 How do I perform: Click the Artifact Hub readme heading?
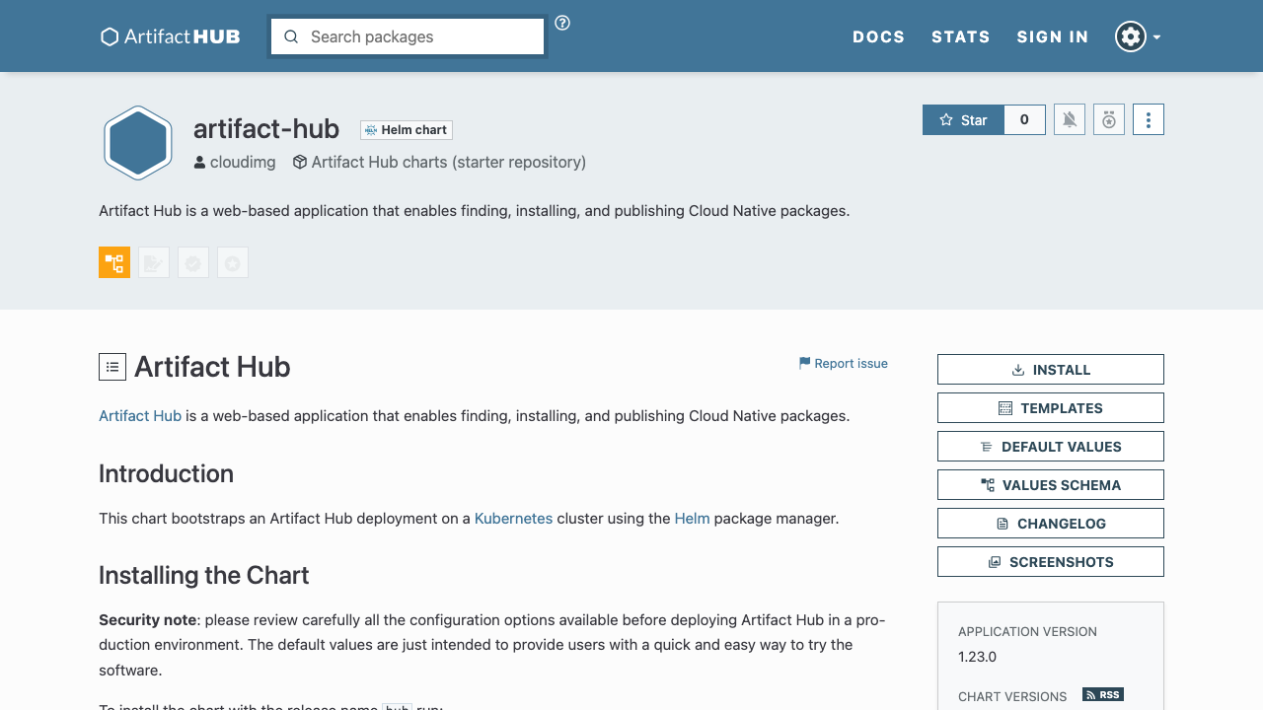(212, 367)
